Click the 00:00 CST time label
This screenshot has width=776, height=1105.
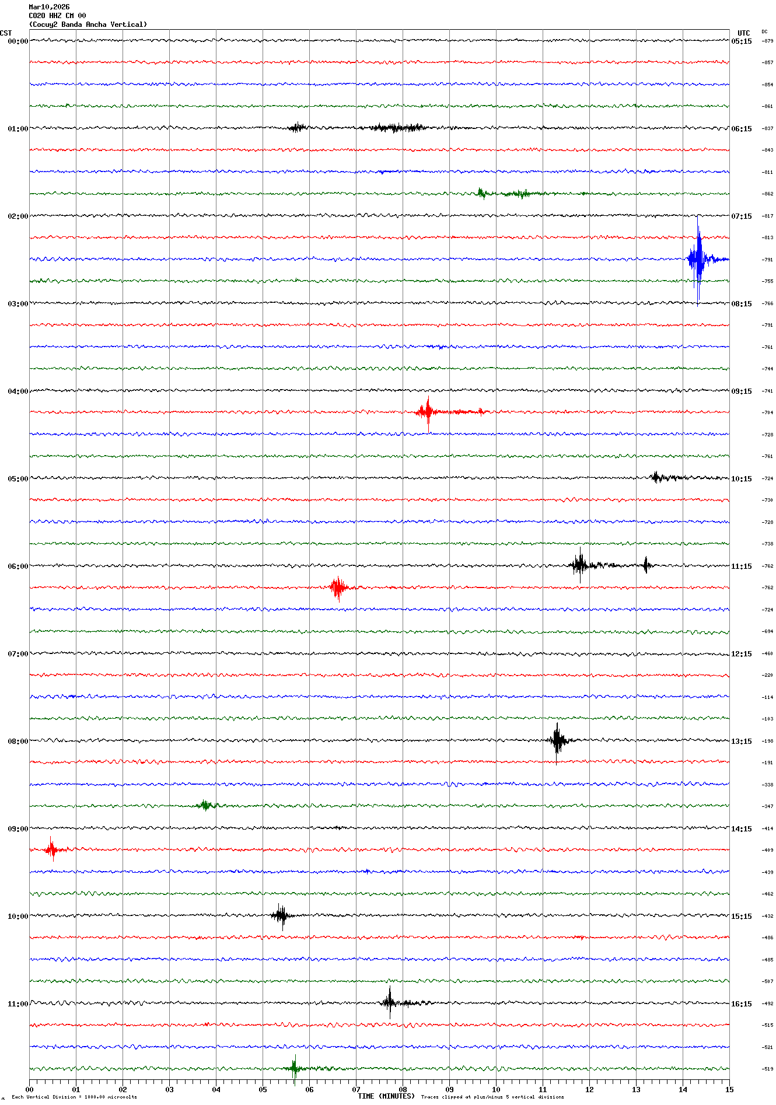click(x=18, y=41)
